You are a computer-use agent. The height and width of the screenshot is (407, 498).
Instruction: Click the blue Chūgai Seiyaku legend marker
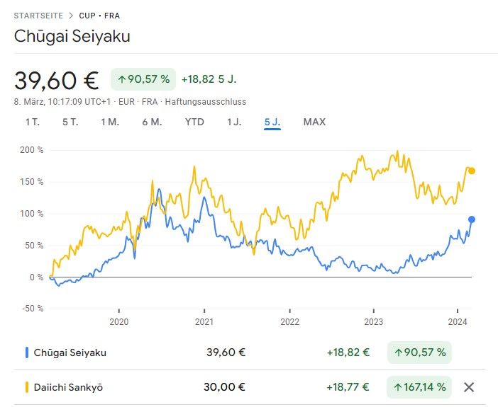26,352
